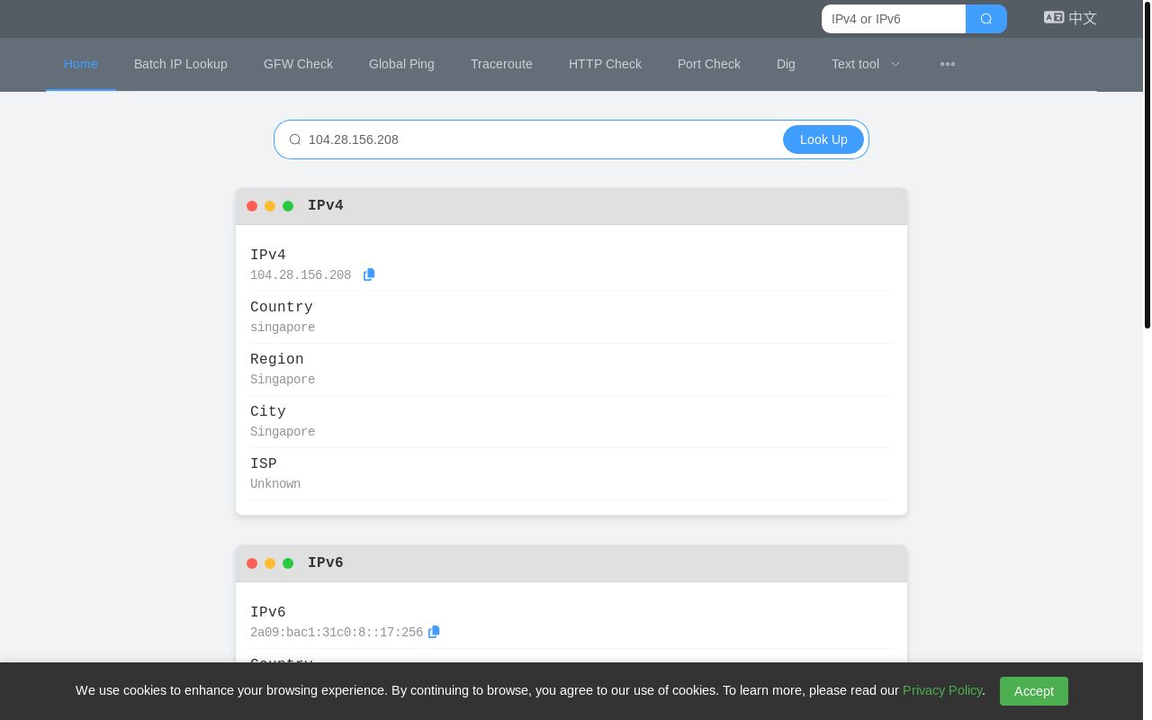The image size is (1152, 720).
Task: Click red dot on IPv4 card header
Action: 252,206
